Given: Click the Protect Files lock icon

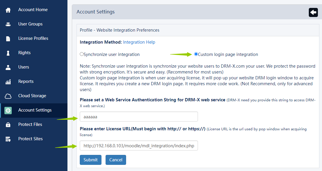Looking at the screenshot, I should tap(8, 125).
